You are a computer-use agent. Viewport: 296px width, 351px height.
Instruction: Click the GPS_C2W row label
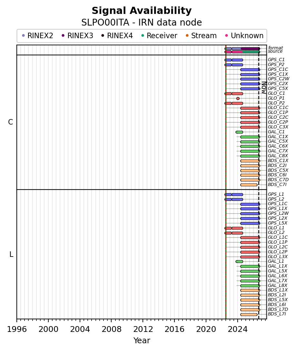tap(279, 79)
